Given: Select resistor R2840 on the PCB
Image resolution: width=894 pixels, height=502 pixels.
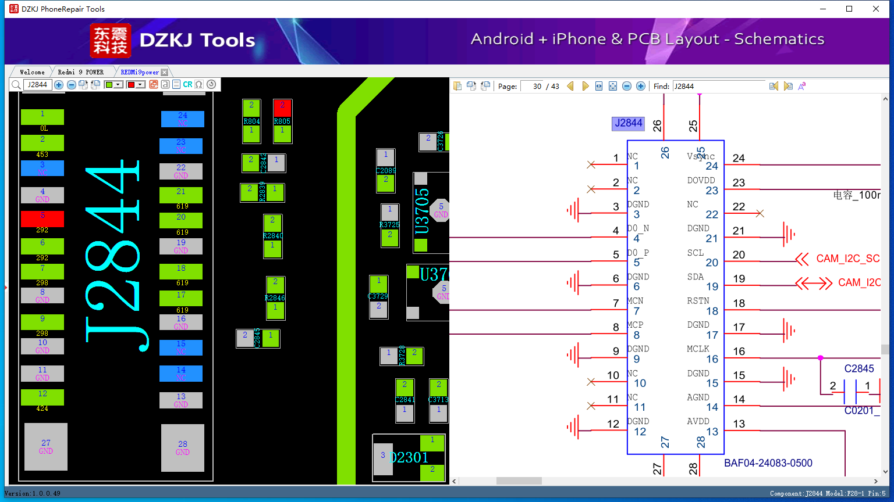Looking at the screenshot, I should point(272,236).
